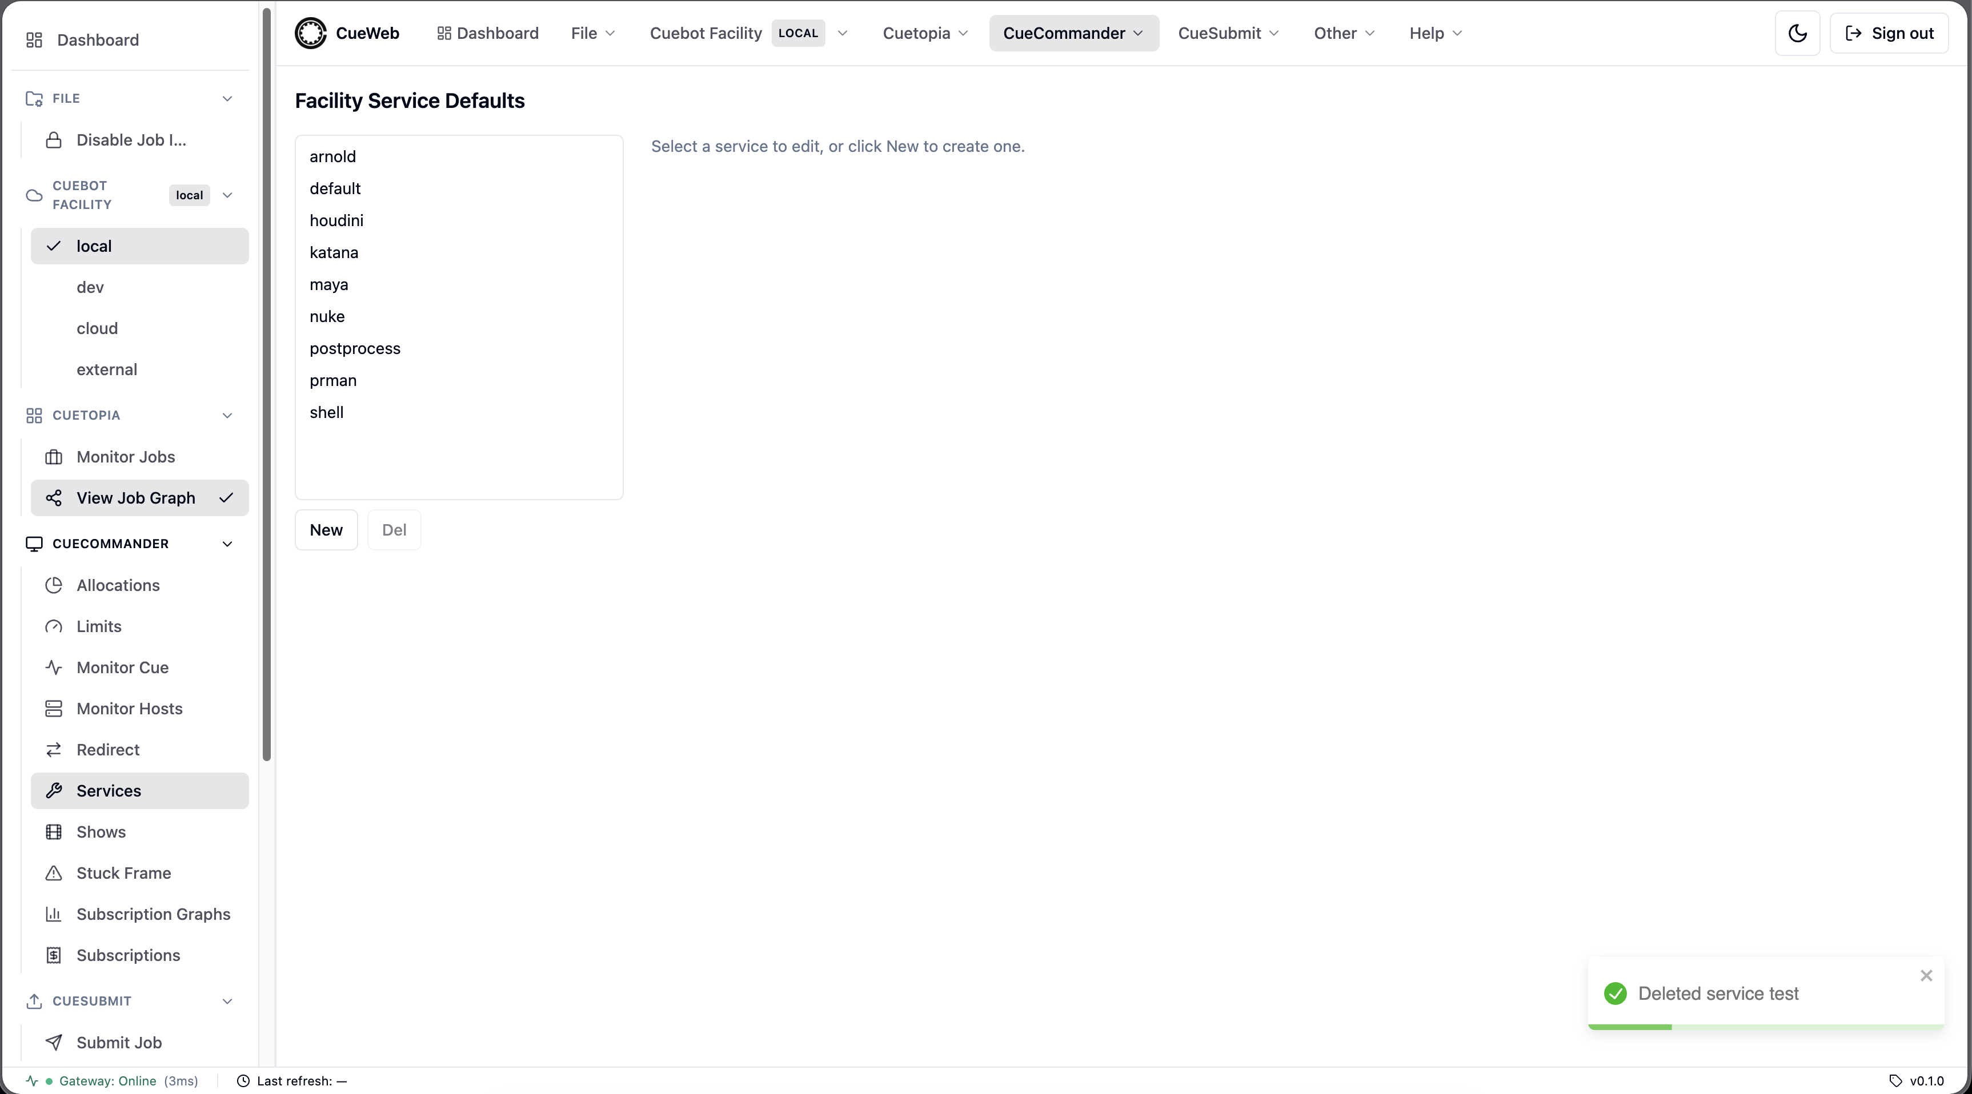Click the Monitor Cue activity icon
The height and width of the screenshot is (1094, 1972).
tap(54, 668)
